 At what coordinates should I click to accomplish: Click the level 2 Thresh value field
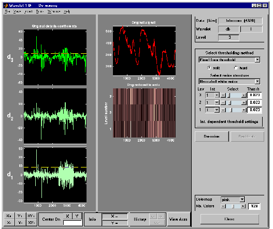click(x=254, y=102)
